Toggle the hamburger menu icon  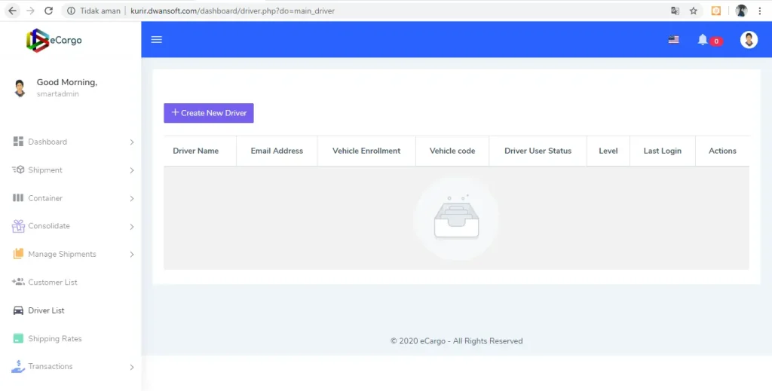coord(157,40)
